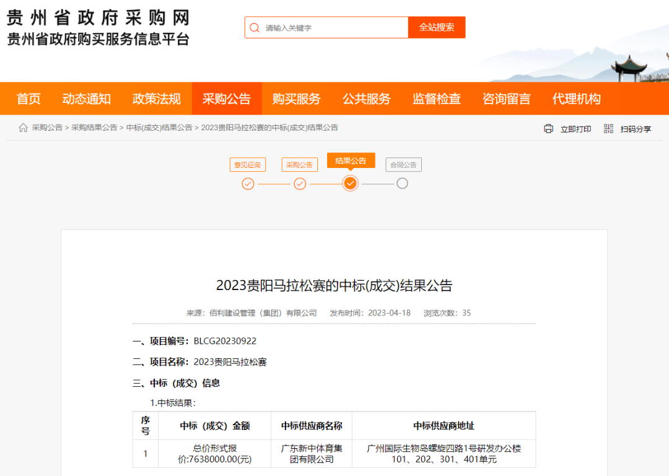Image resolution: width=669 pixels, height=476 pixels.
Task: Click the 中标供应商名称 column header
Action: click(x=312, y=426)
